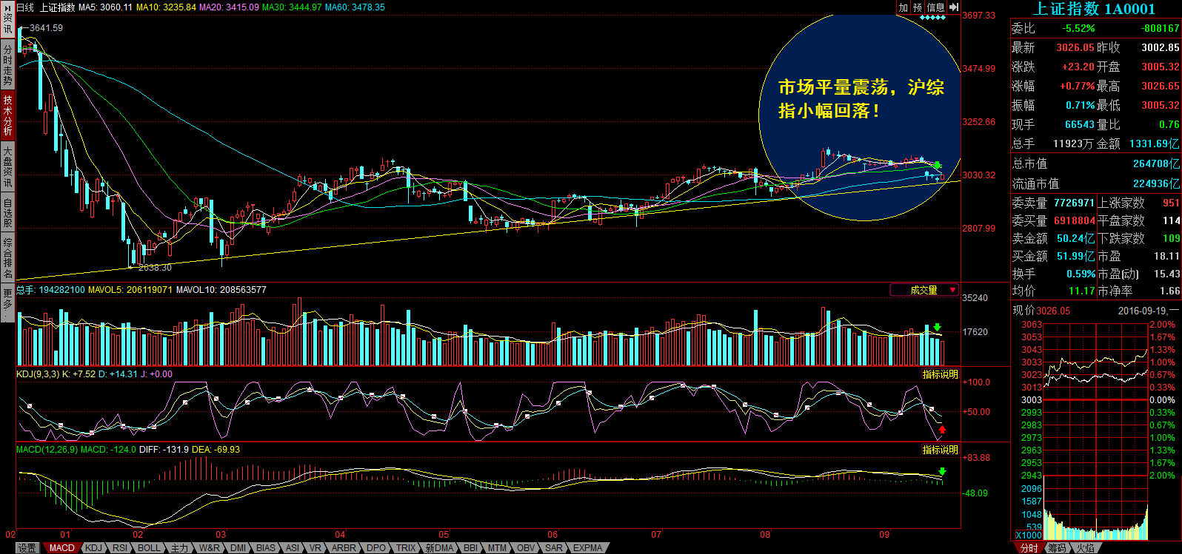Click the X1000 multiplier label
1182x554 pixels.
tap(1028, 535)
